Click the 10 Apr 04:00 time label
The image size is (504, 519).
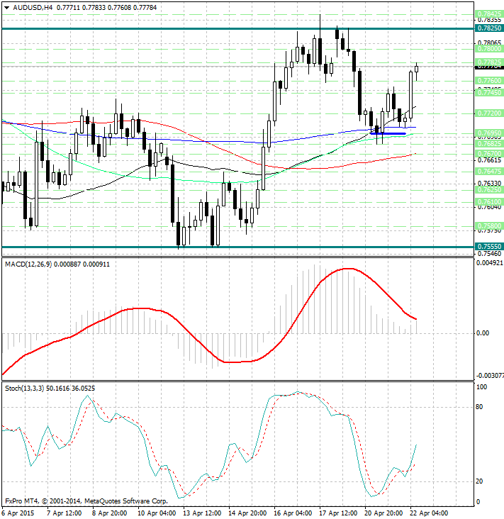(157, 513)
